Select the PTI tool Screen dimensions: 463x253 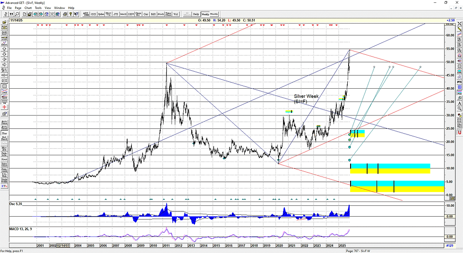coord(459,82)
